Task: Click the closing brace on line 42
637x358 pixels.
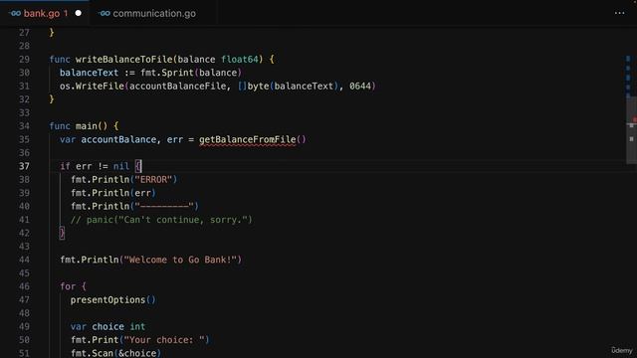Action: coord(62,233)
